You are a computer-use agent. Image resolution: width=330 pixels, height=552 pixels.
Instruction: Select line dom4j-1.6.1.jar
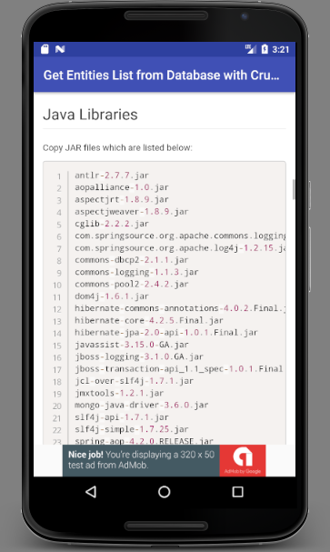pyautogui.click(x=112, y=296)
